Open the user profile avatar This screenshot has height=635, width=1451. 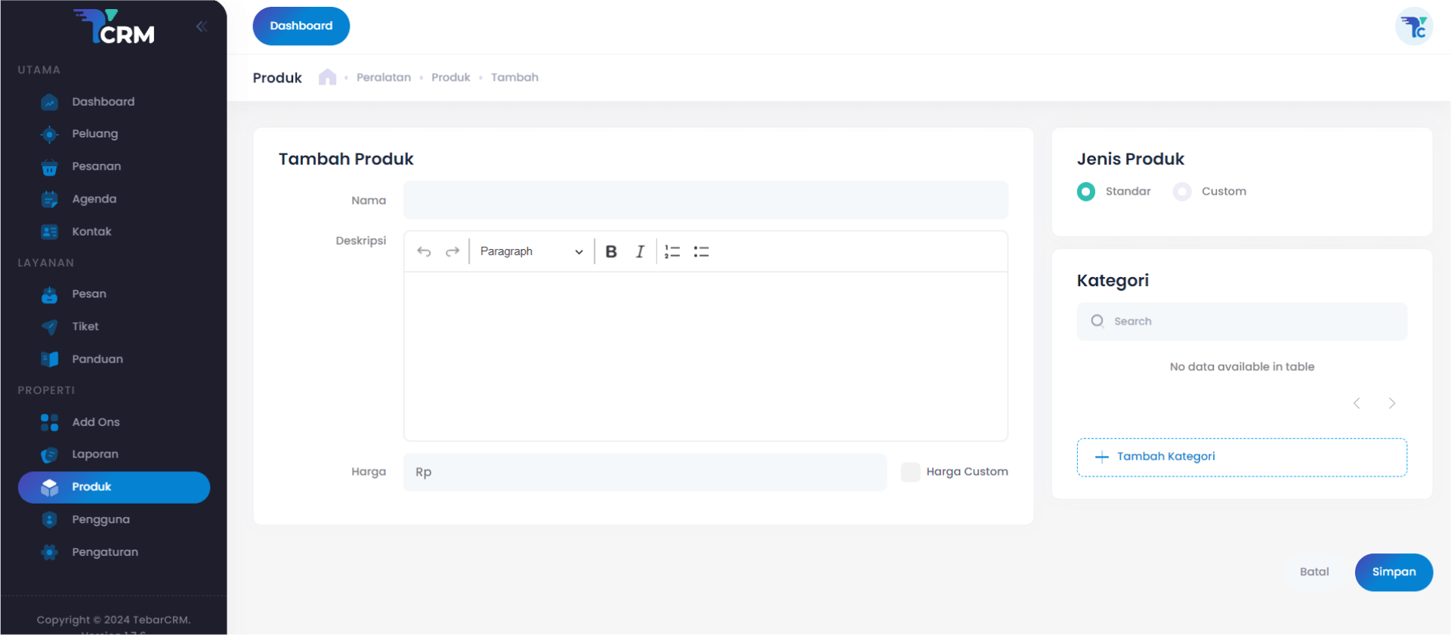1413,26
